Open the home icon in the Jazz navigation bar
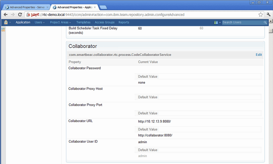The width and height of the screenshot is (273, 164). tap(6, 22)
